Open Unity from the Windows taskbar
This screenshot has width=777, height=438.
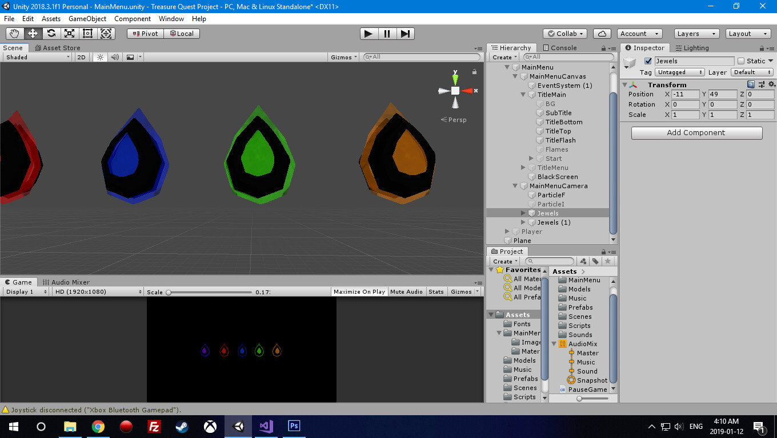(x=239, y=426)
